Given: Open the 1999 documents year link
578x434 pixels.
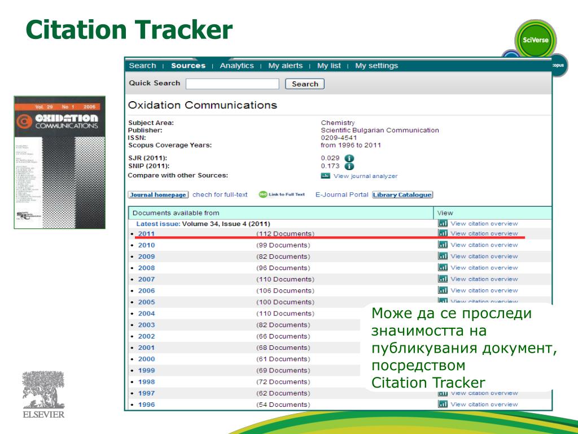Looking at the screenshot, I should coord(146,371).
